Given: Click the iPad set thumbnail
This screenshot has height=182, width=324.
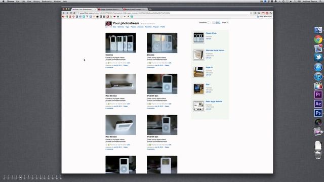Looking at the screenshot, I should coord(198,89).
